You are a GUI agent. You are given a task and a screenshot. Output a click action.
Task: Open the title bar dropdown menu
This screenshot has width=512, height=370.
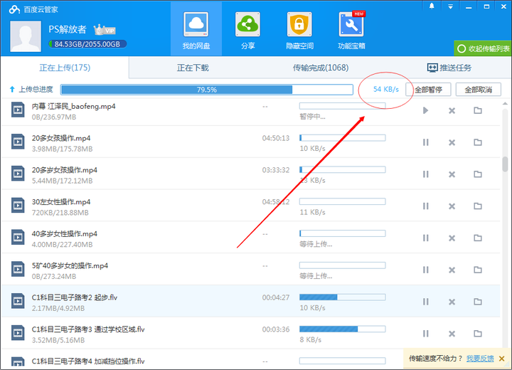pyautogui.click(x=450, y=6)
